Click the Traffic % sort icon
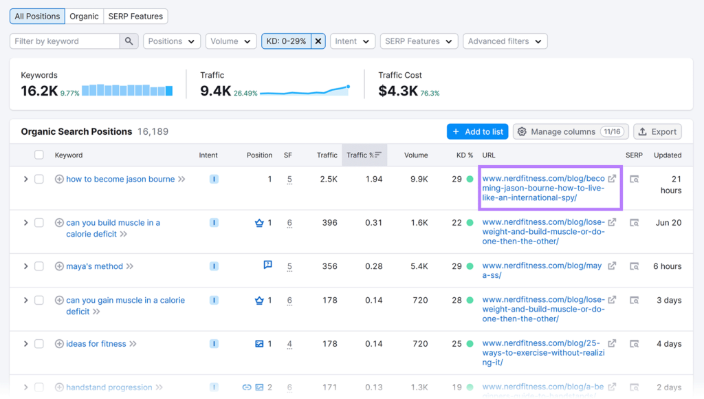Screen dimensions: 704x399 [x=377, y=155]
